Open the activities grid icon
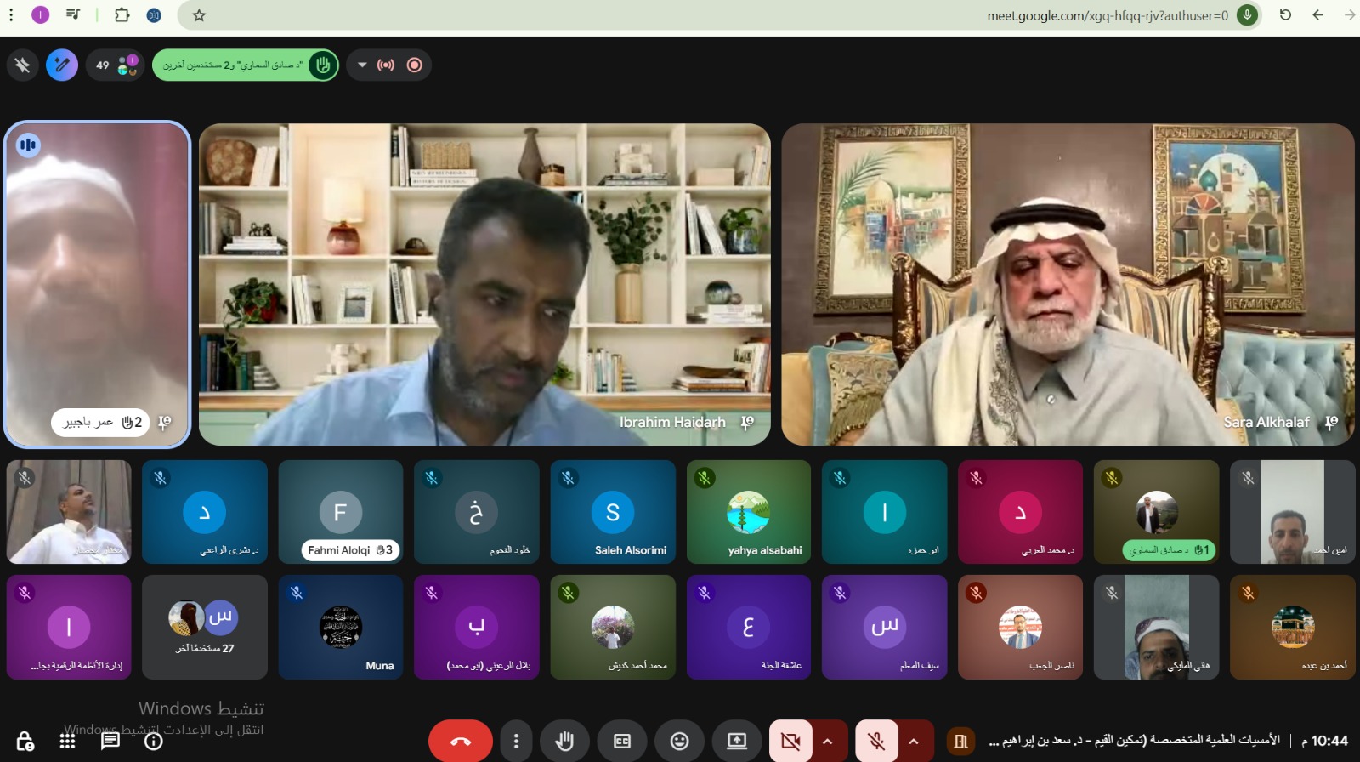The image size is (1360, 762). 68,741
